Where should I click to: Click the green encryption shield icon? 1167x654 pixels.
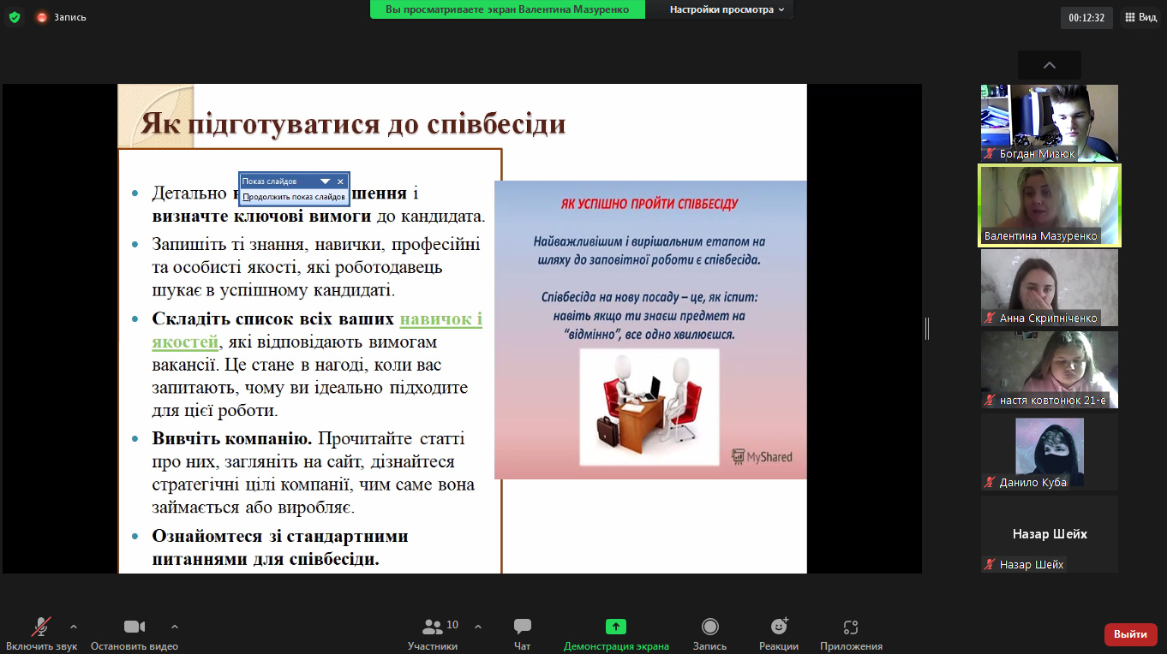(15, 16)
